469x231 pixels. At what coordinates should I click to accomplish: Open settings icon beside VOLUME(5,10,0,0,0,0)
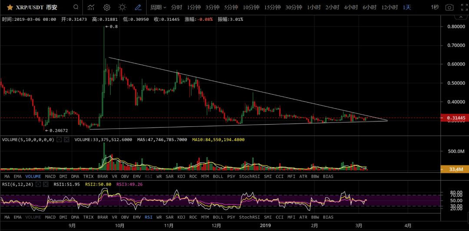tap(59, 140)
